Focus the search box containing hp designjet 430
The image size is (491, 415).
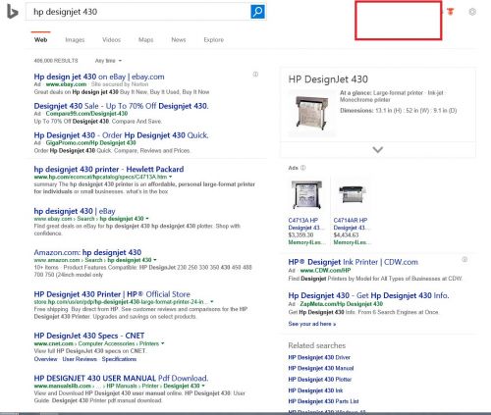coord(137,12)
